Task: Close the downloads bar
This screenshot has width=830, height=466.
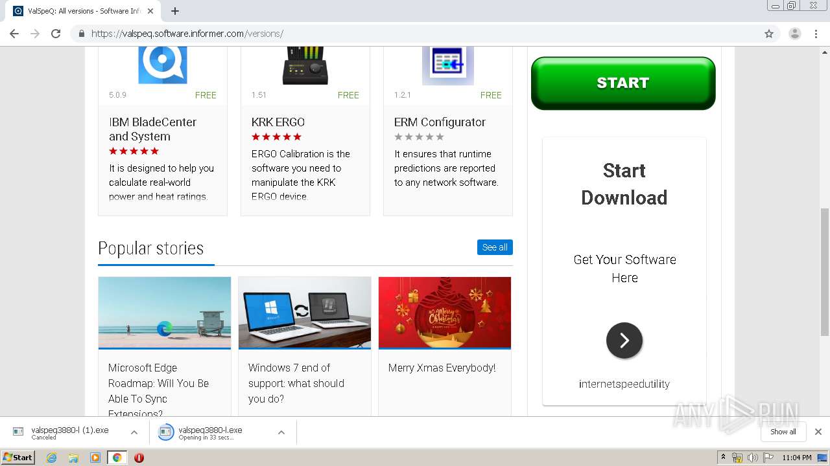Action: [818, 432]
